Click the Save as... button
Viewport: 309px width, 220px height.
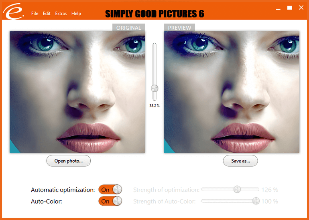pos(240,161)
